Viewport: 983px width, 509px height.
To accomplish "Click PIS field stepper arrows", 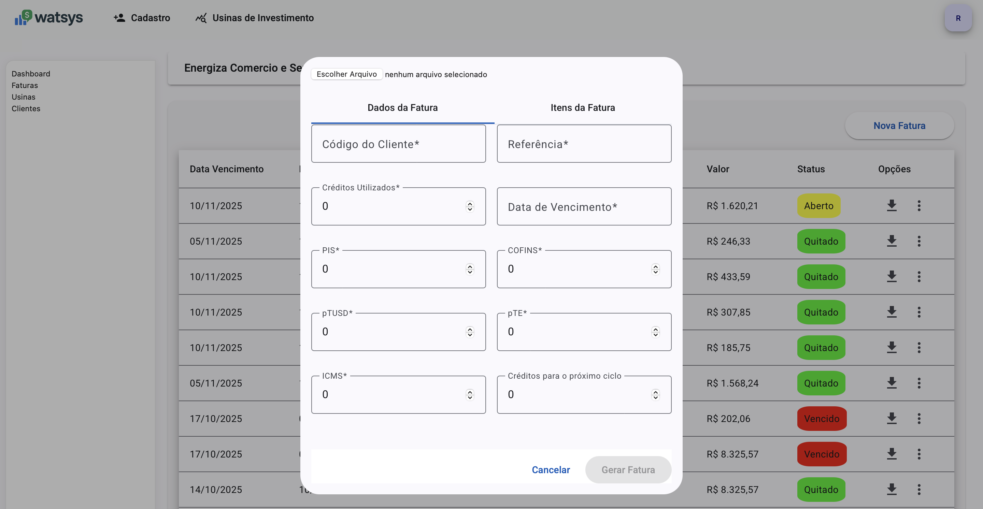I will (470, 269).
